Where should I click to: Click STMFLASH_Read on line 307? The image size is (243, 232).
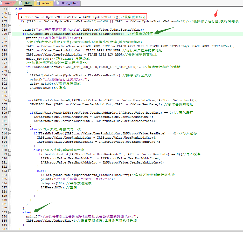tap(41, 104)
